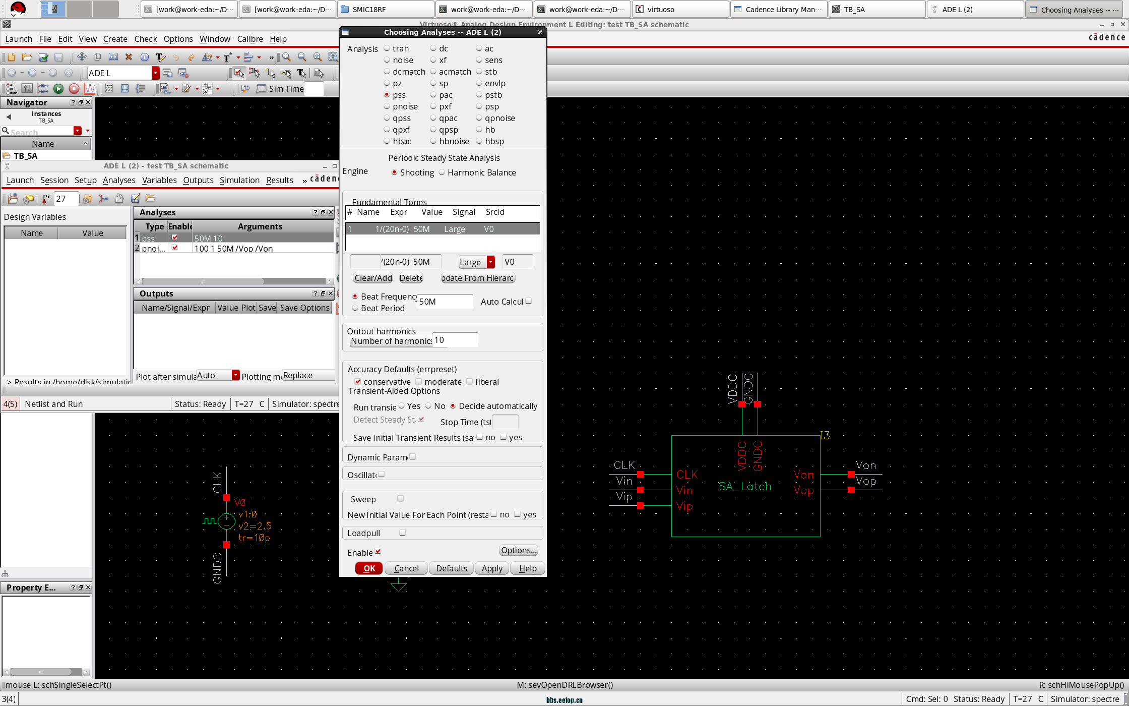Image resolution: width=1129 pixels, height=706 pixels.
Task: Click the Netlist and Run icon
Action: point(43,89)
